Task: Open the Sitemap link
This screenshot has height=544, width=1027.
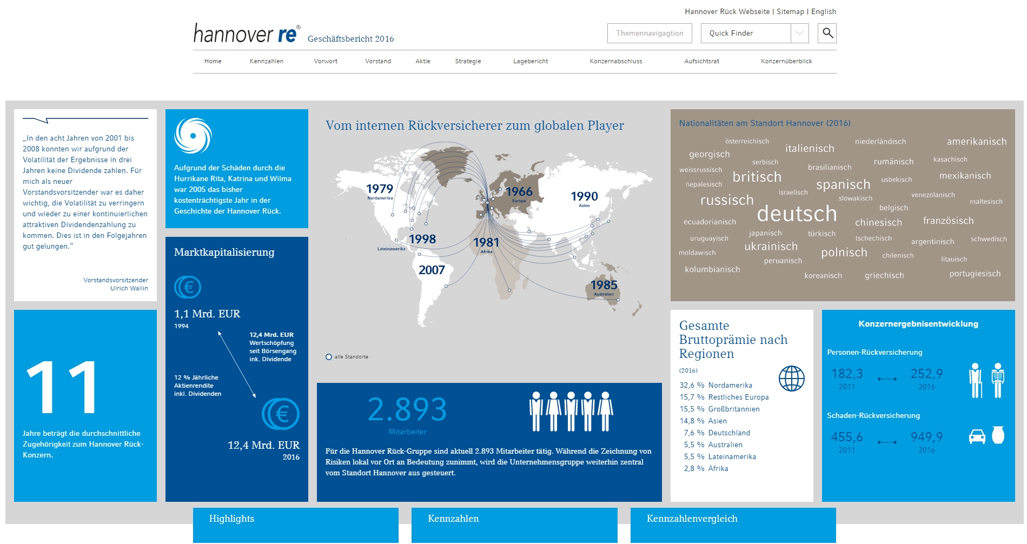Action: [790, 11]
